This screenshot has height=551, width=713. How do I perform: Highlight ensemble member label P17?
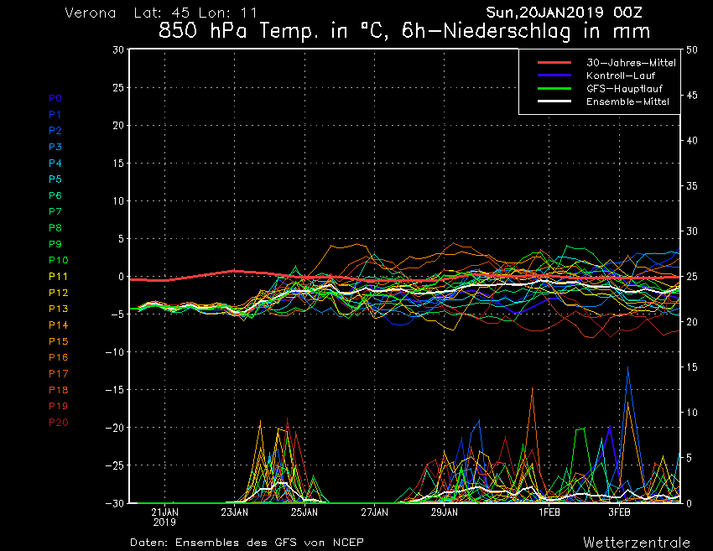(x=59, y=374)
